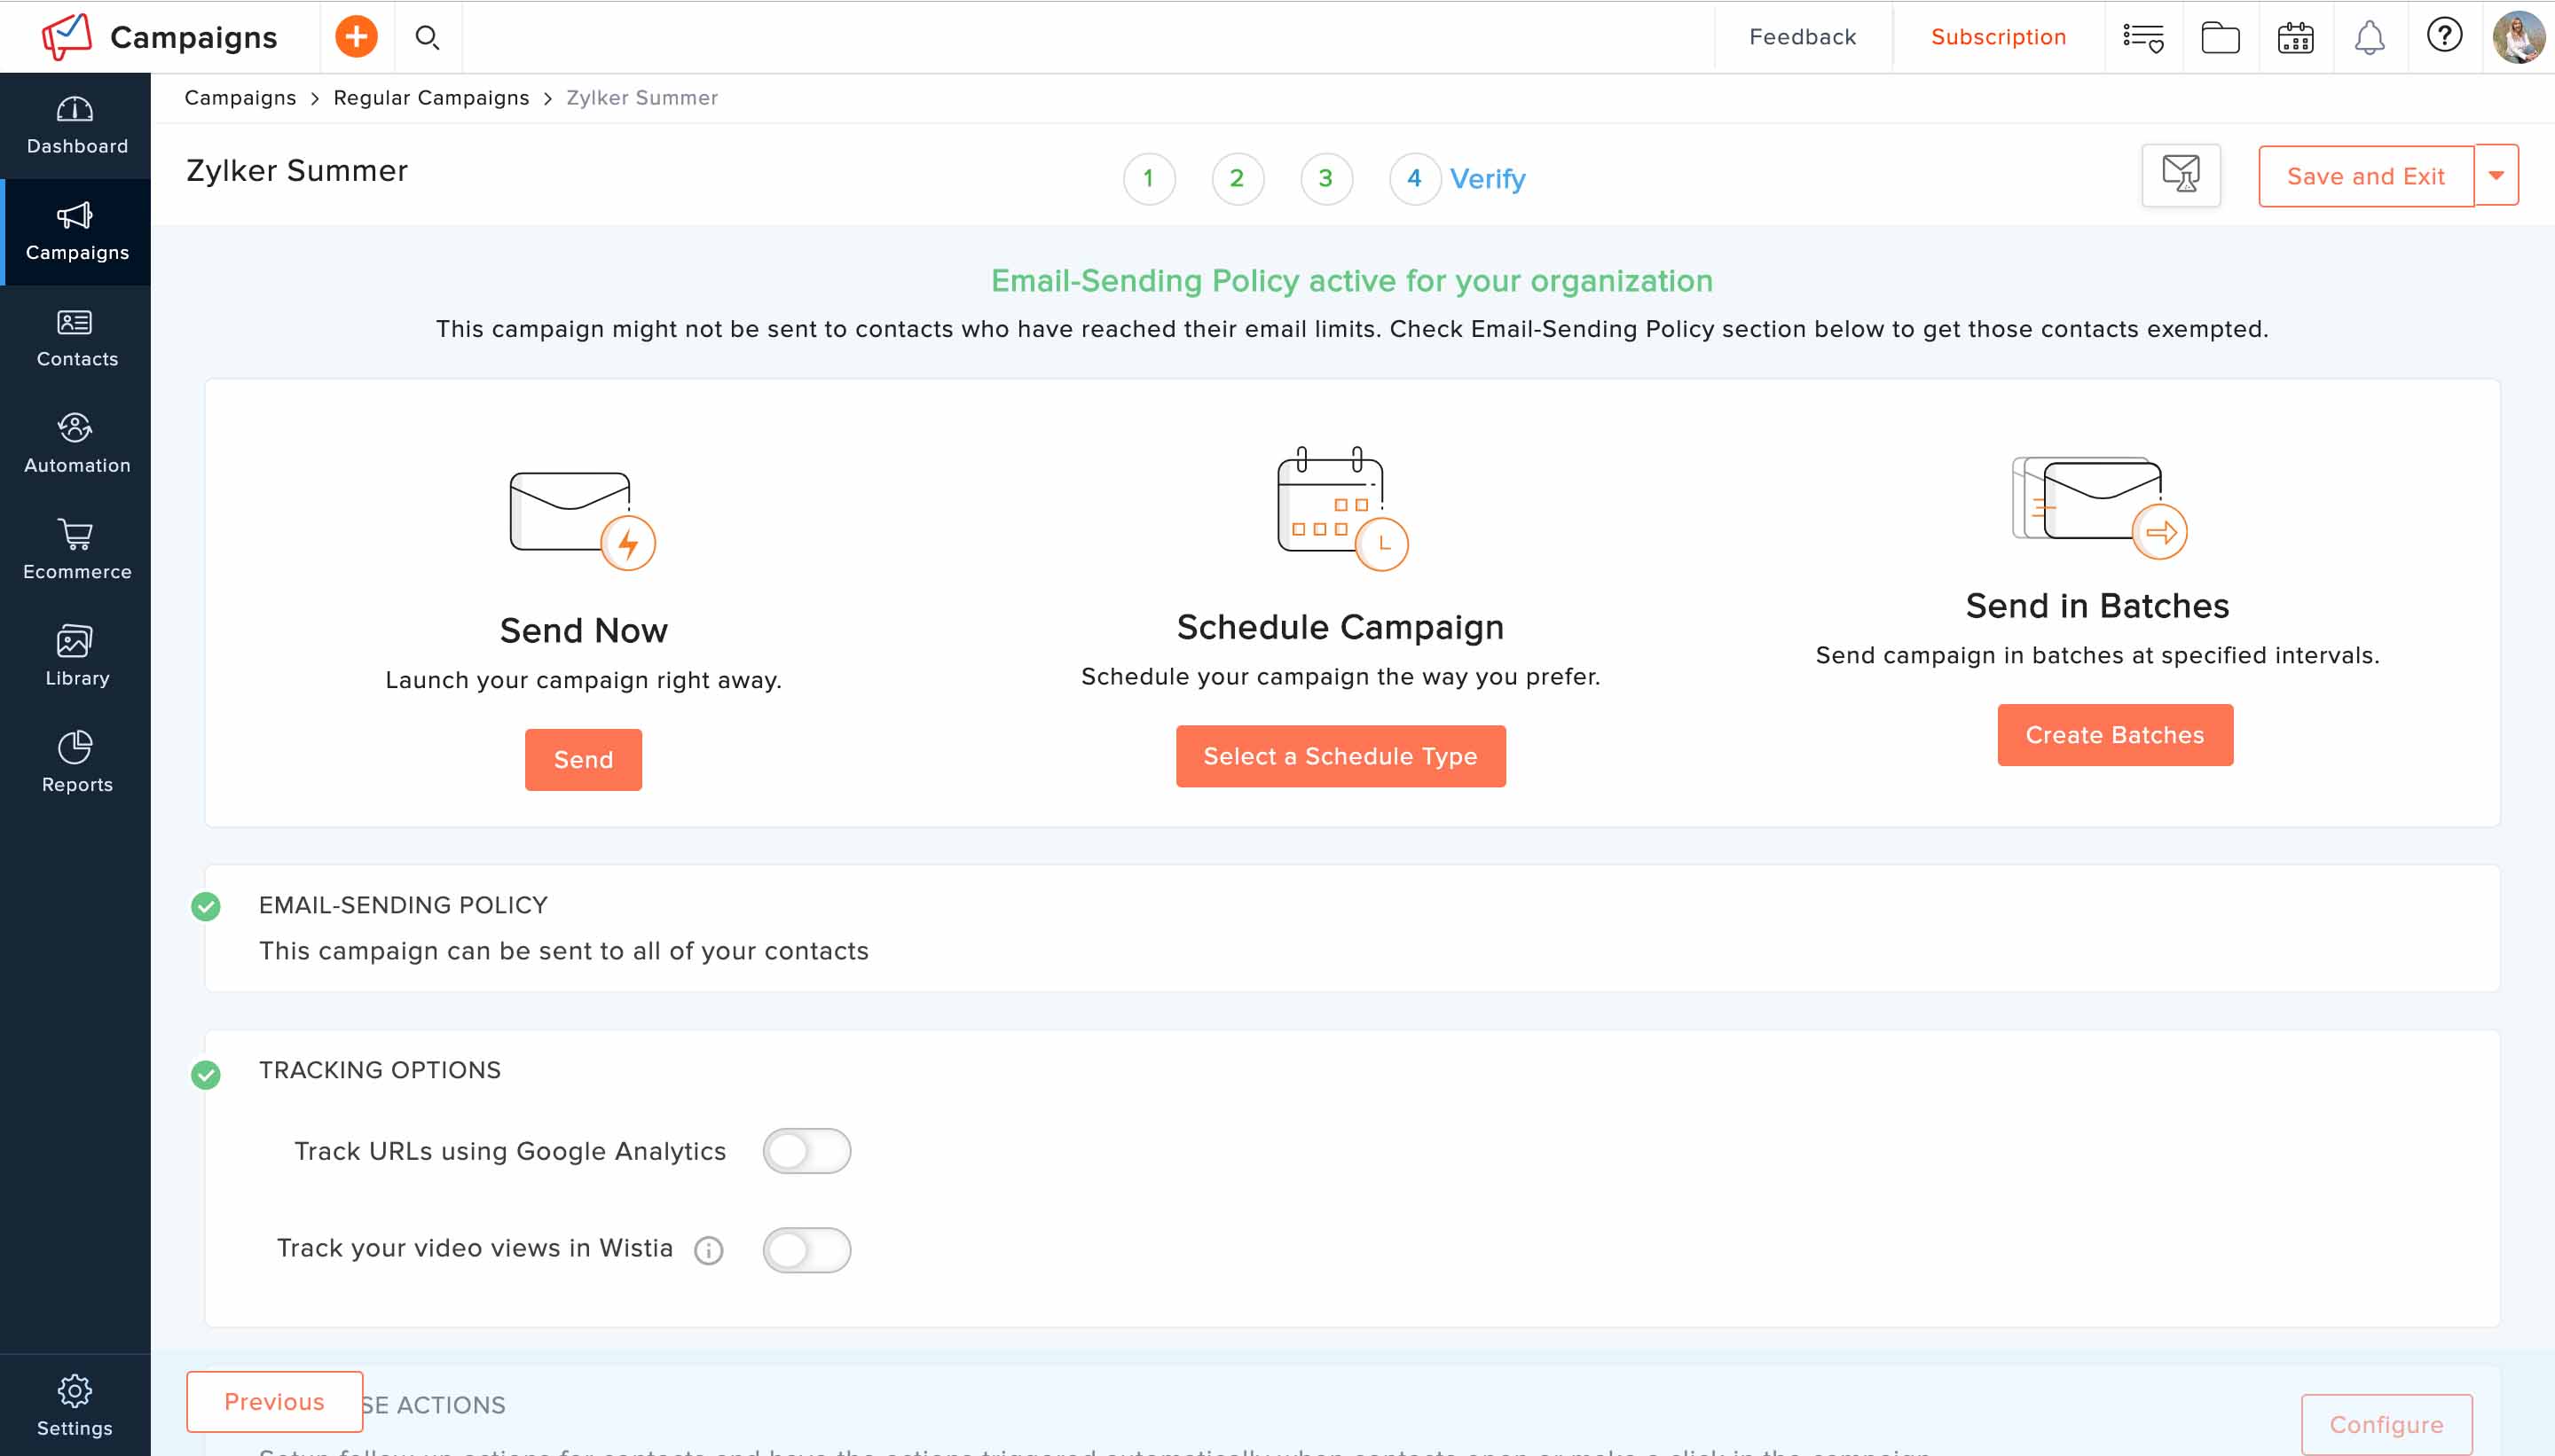
Task: Click the Wistia tracking info icon
Action: [709, 1249]
